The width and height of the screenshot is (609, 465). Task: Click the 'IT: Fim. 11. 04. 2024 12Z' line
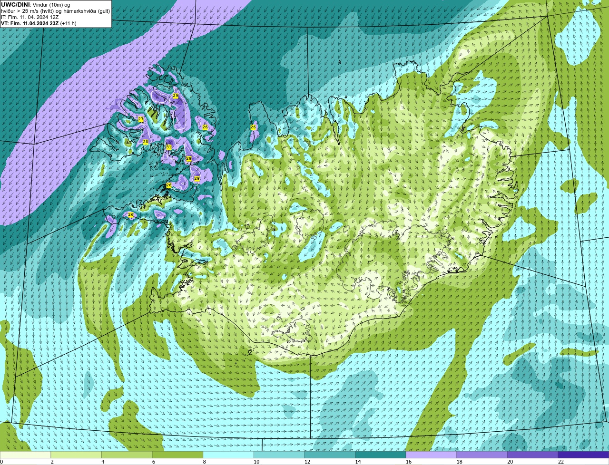click(29, 17)
